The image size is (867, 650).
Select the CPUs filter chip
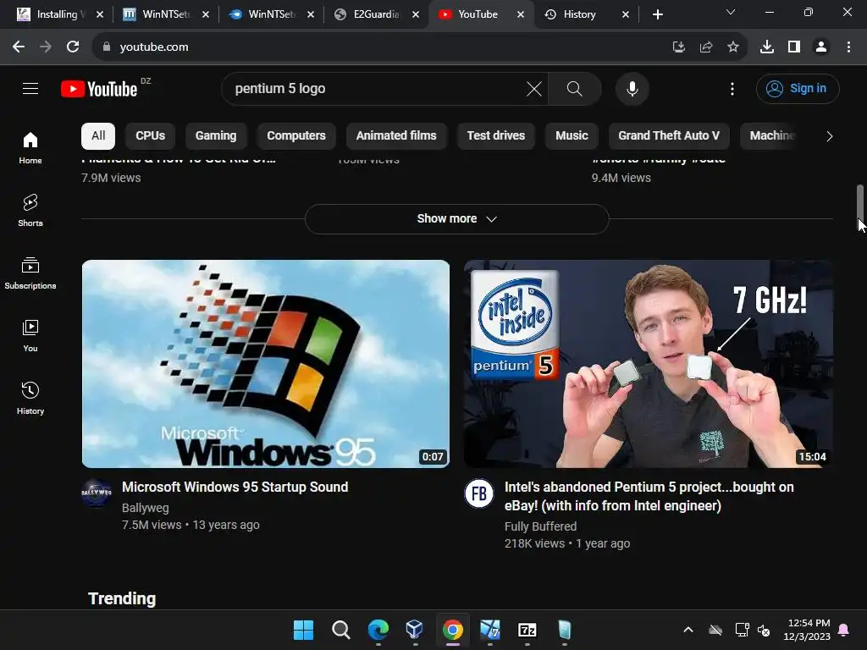[151, 136]
